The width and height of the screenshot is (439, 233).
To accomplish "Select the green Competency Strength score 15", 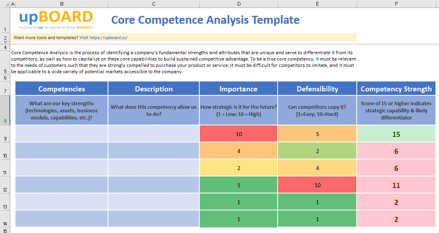I will [x=396, y=133].
